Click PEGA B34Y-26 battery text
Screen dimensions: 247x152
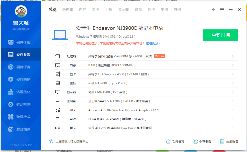tap(117, 119)
